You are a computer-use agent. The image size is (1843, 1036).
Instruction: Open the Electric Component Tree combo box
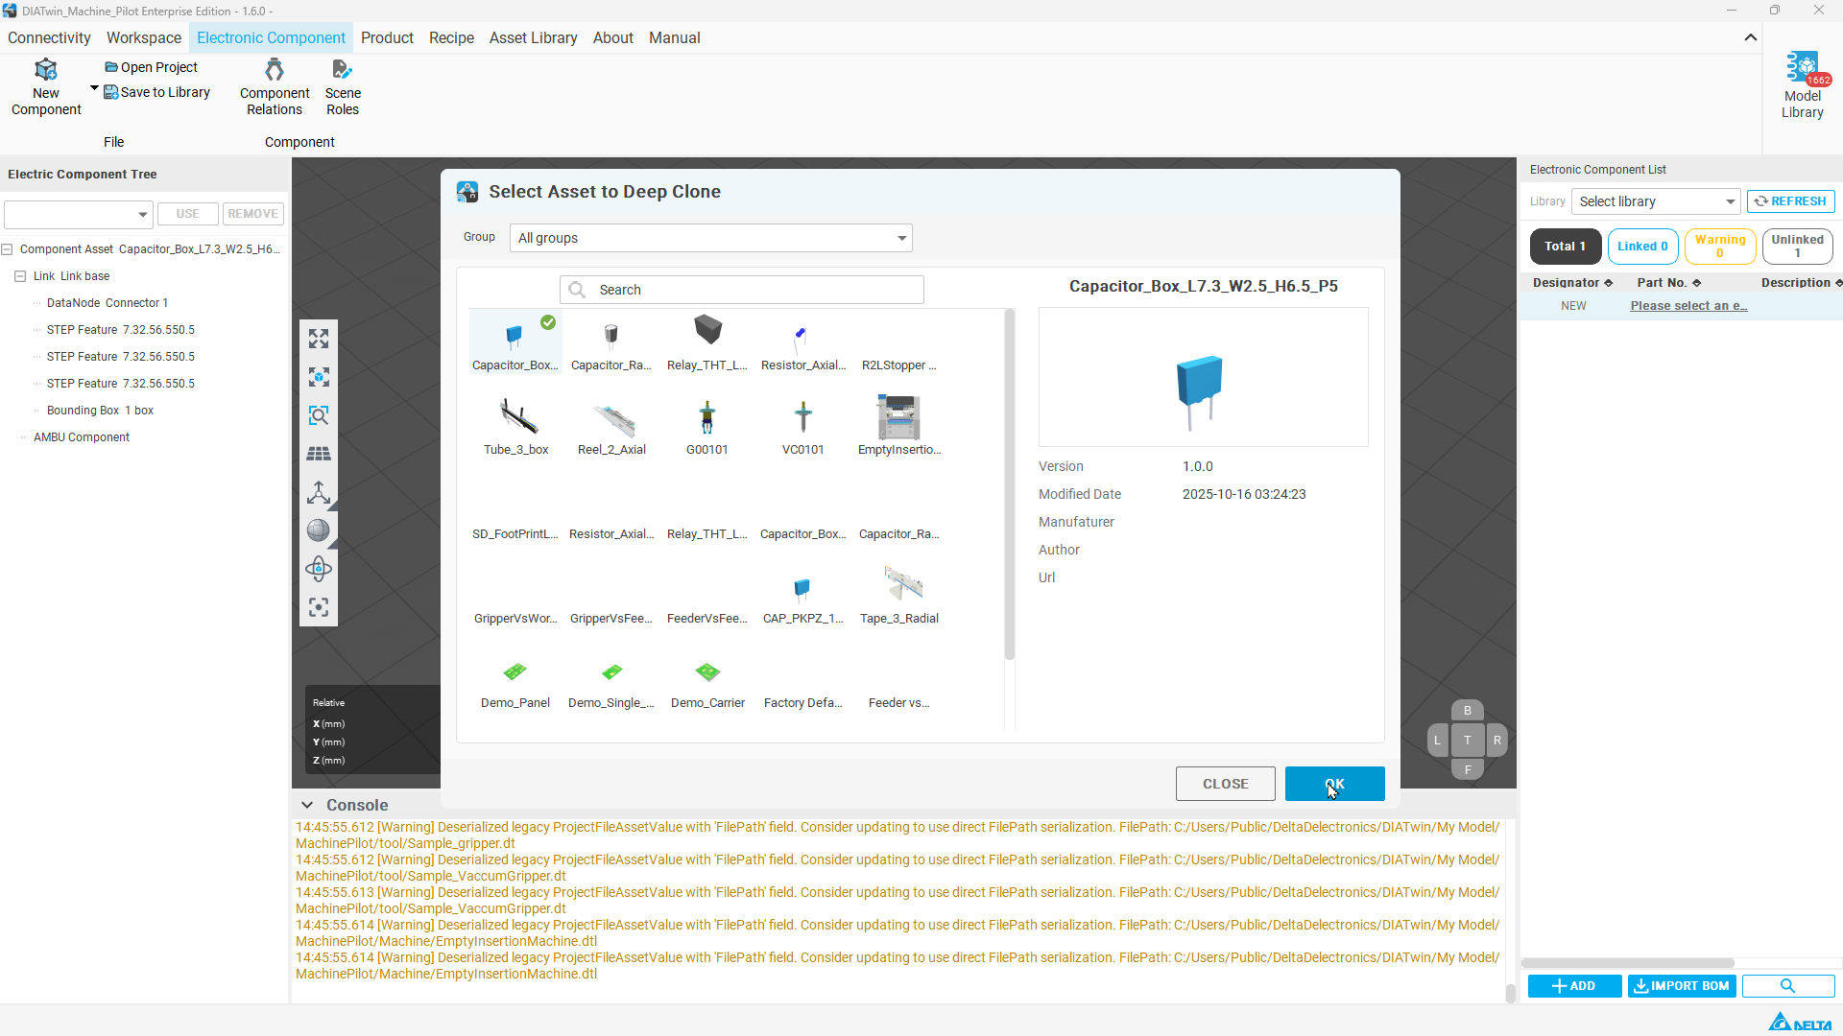pos(78,214)
